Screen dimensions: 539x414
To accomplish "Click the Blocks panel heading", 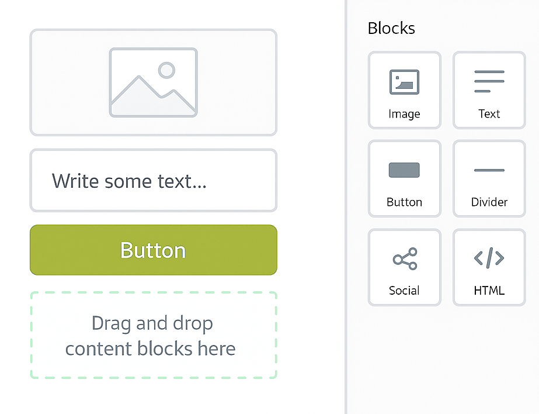I will coord(391,28).
